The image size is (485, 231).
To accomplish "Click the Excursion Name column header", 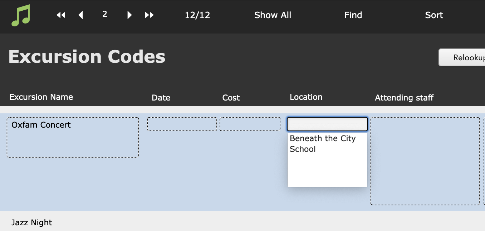I will click(41, 97).
